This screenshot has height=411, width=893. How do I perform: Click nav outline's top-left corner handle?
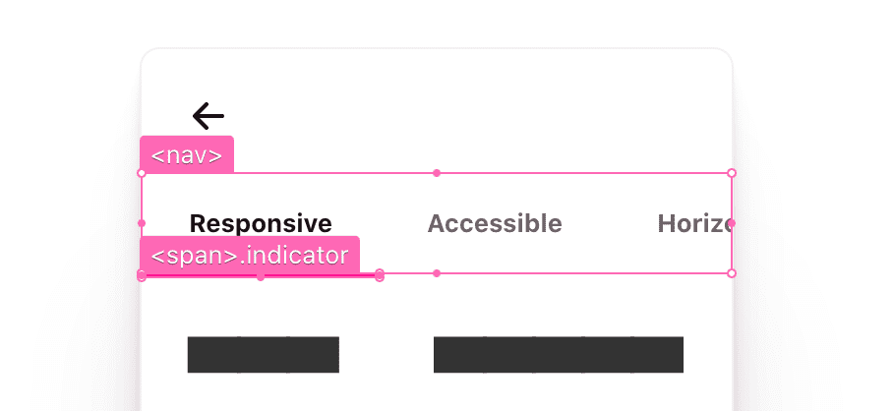(142, 173)
